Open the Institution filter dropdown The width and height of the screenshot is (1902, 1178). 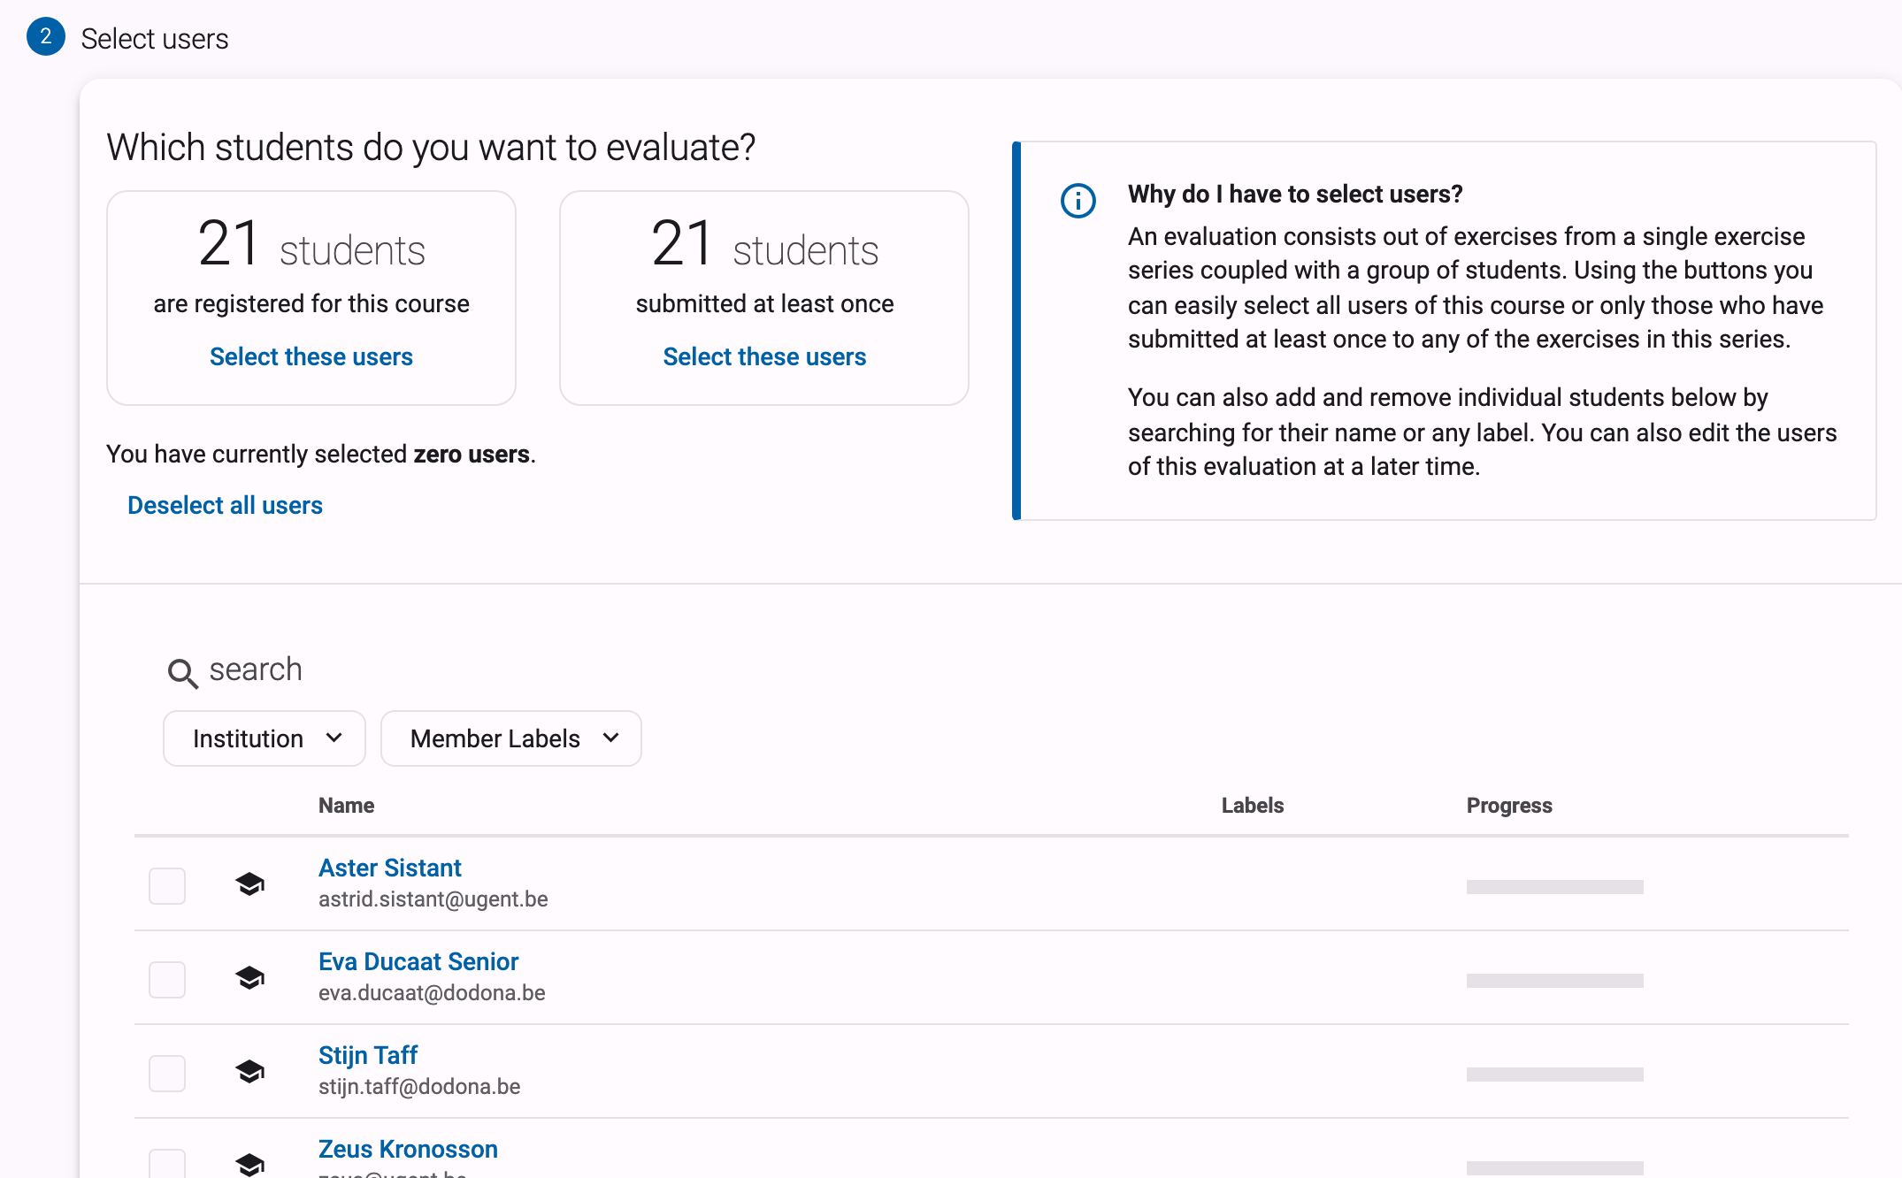tap(265, 738)
